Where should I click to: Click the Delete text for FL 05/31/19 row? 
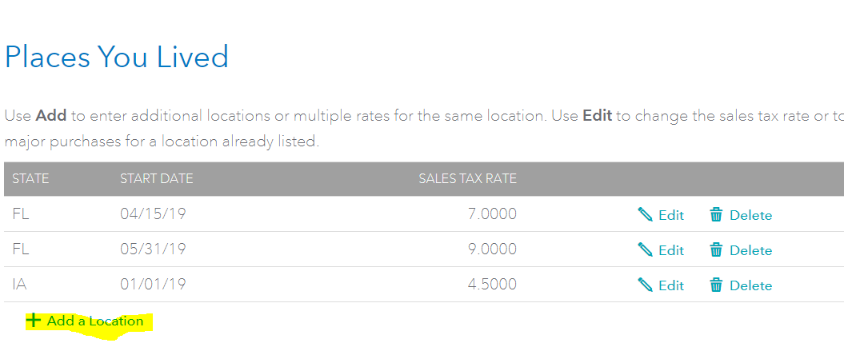[x=751, y=250]
